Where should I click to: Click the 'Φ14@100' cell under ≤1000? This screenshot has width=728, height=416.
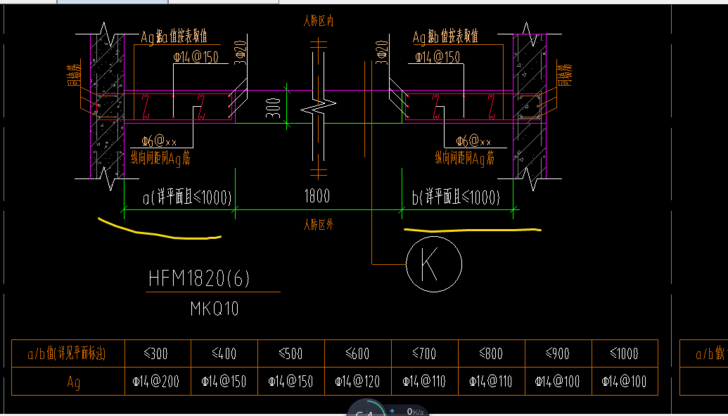pos(625,382)
